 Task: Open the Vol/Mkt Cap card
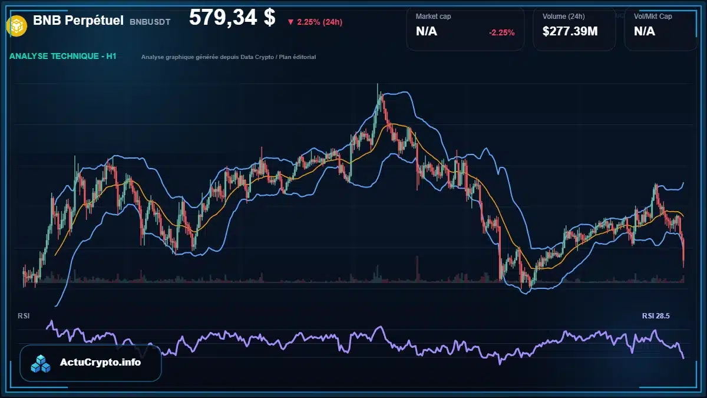coord(662,29)
